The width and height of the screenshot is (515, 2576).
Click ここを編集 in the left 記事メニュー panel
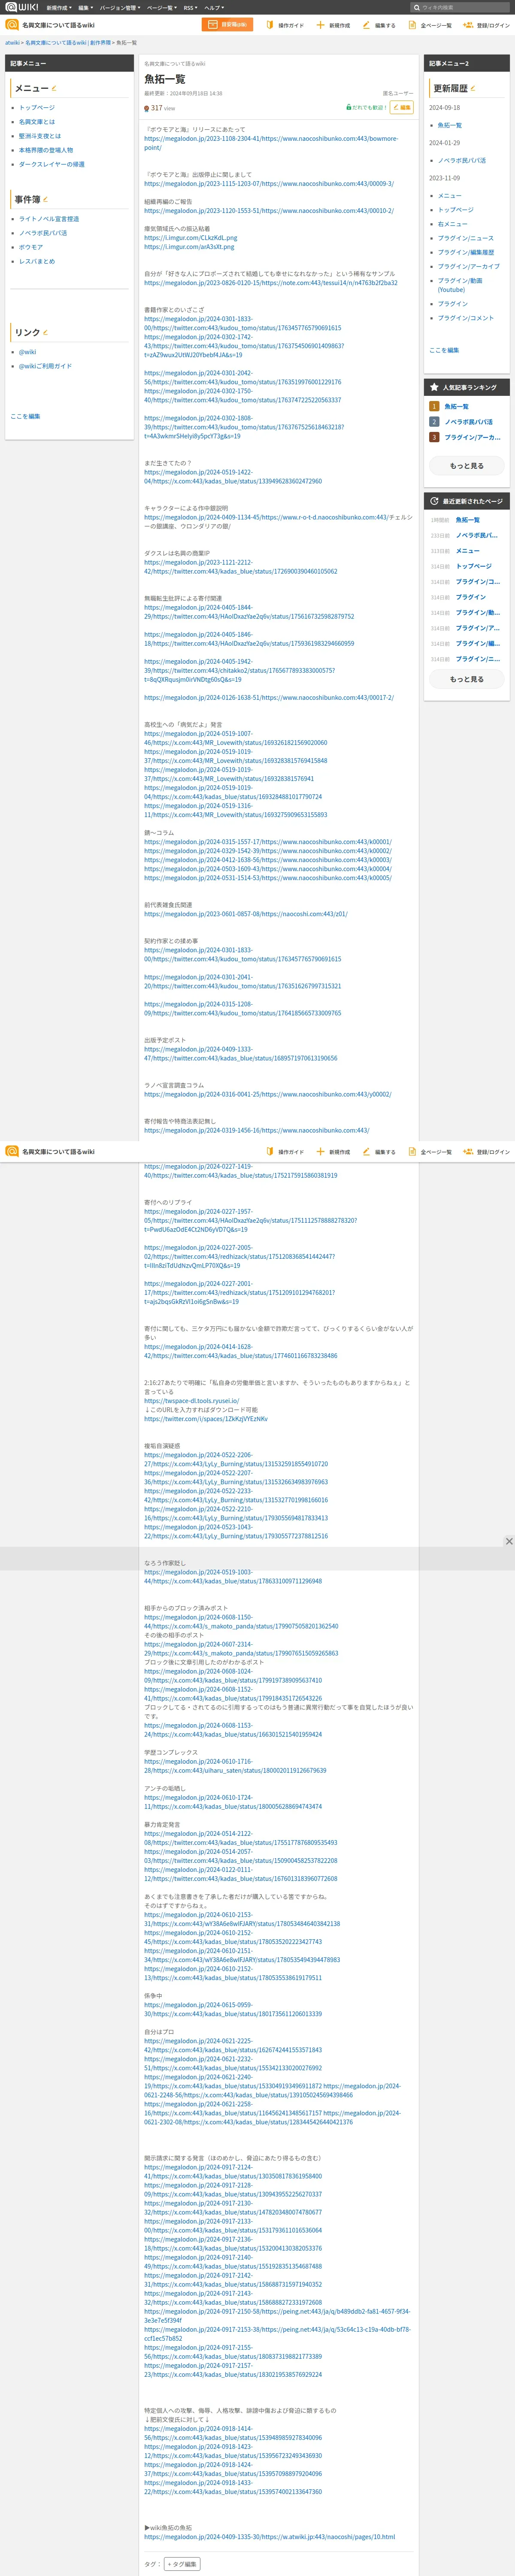(25, 416)
